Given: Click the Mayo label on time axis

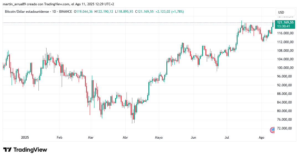Looking at the screenshot, I should coord(159,138).
